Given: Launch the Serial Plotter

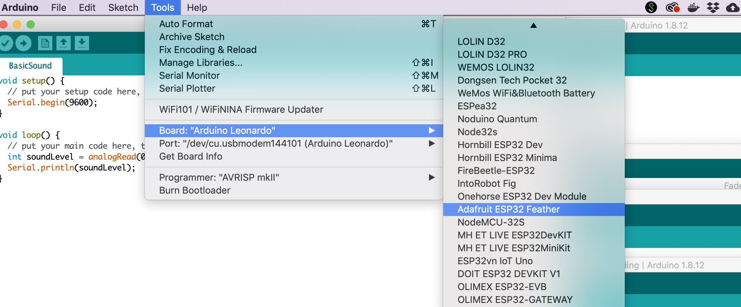Looking at the screenshot, I should (x=294, y=89).
